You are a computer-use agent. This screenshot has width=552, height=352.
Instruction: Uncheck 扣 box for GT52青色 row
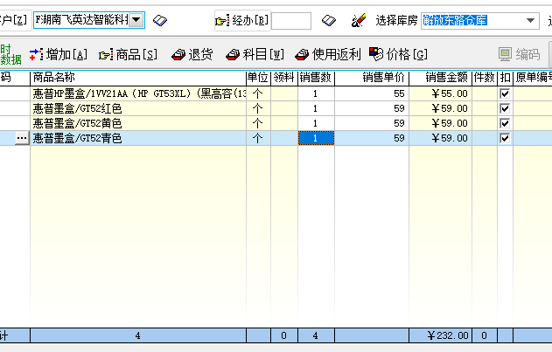pos(505,138)
